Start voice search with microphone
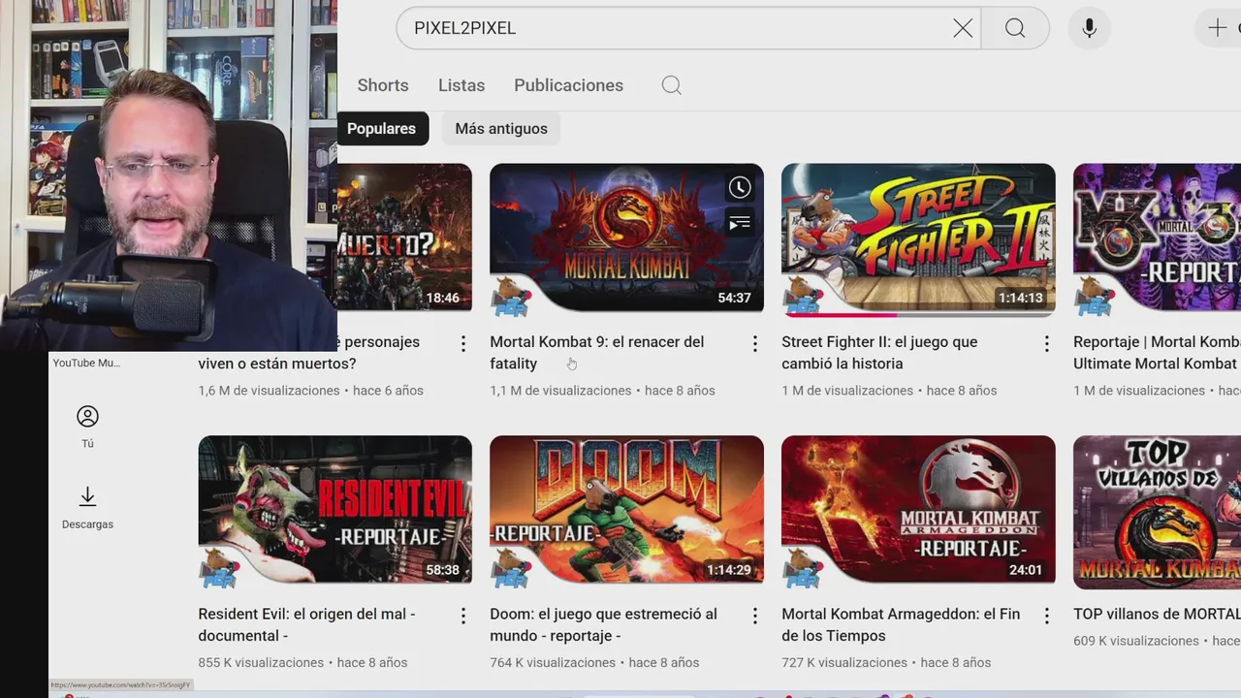 (x=1089, y=28)
